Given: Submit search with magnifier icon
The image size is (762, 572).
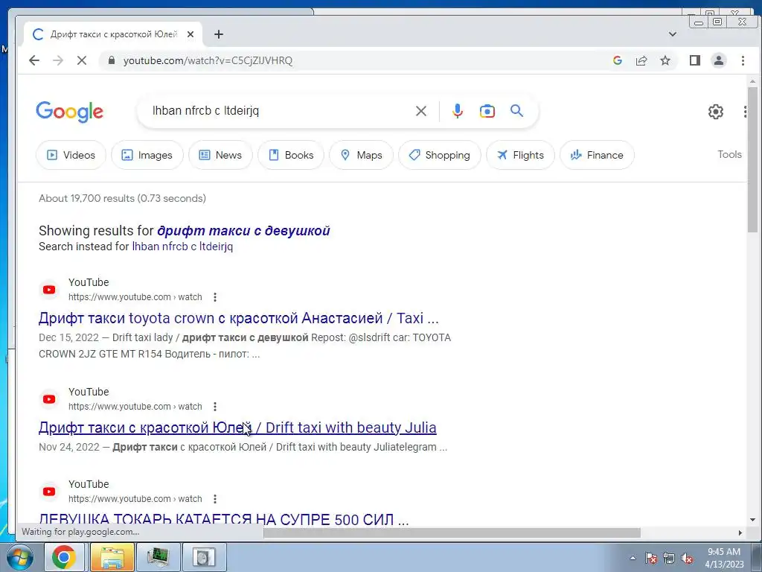Looking at the screenshot, I should coord(516,111).
